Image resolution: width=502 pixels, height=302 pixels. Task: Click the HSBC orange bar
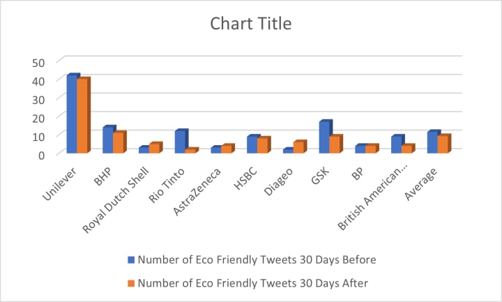tap(264, 145)
